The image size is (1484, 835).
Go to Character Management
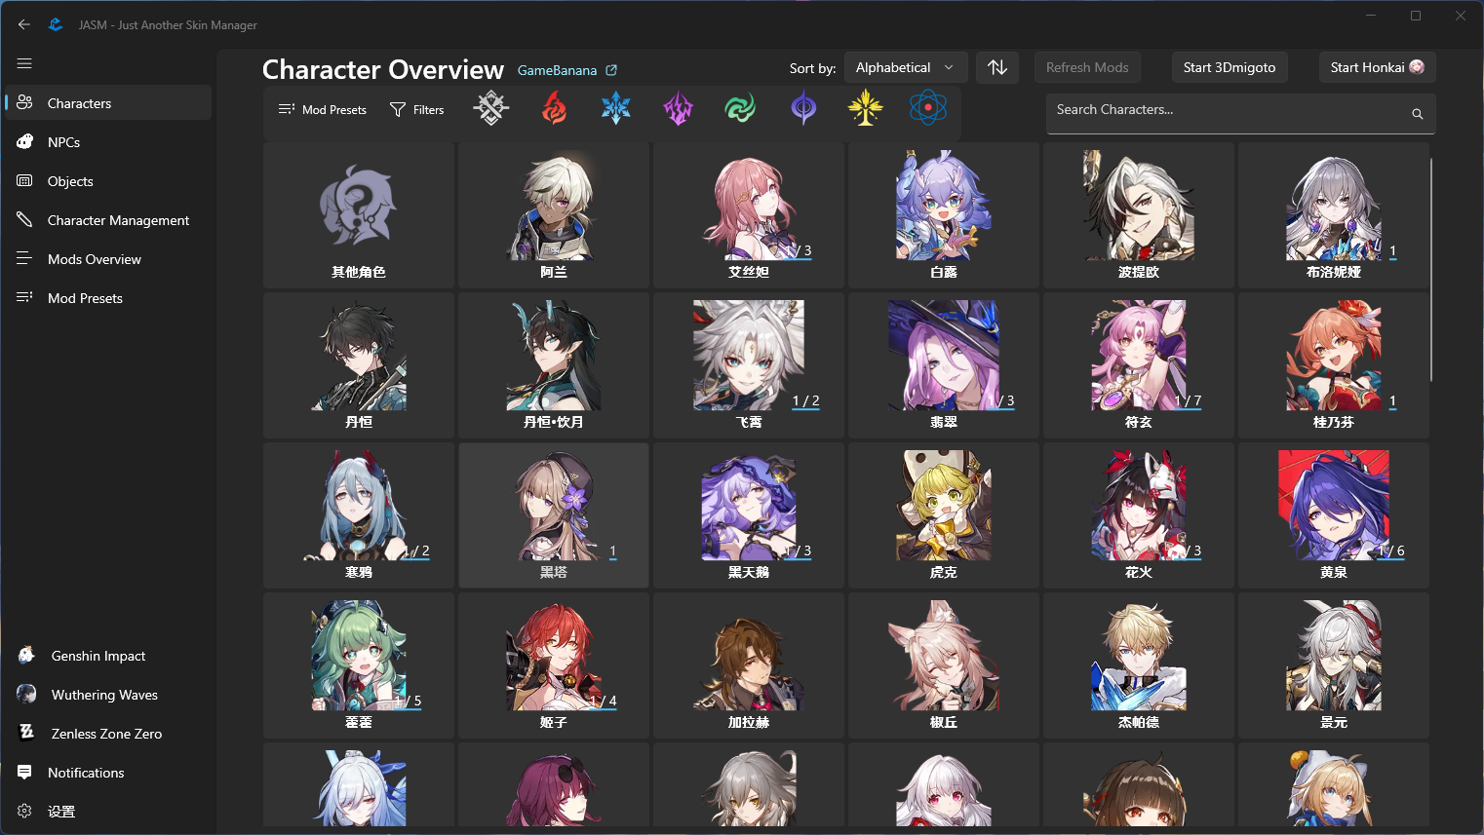coord(108,219)
